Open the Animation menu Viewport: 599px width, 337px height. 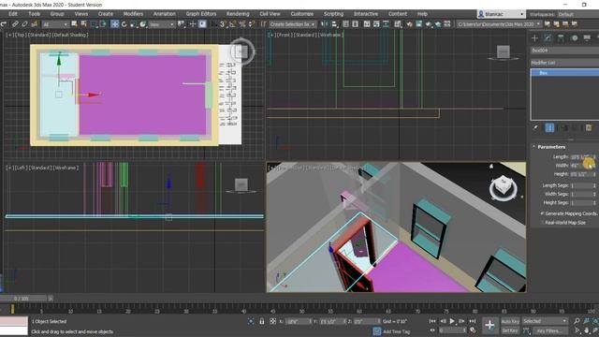point(165,14)
